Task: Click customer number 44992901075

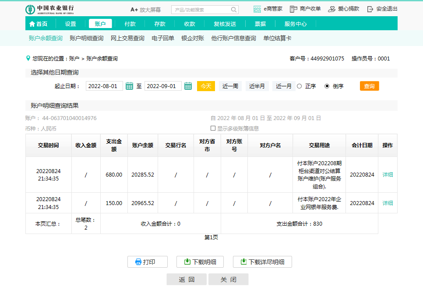Action: tap(327, 59)
